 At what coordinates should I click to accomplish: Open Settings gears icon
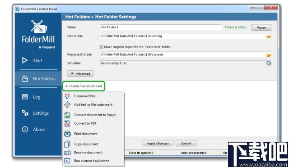point(25,113)
